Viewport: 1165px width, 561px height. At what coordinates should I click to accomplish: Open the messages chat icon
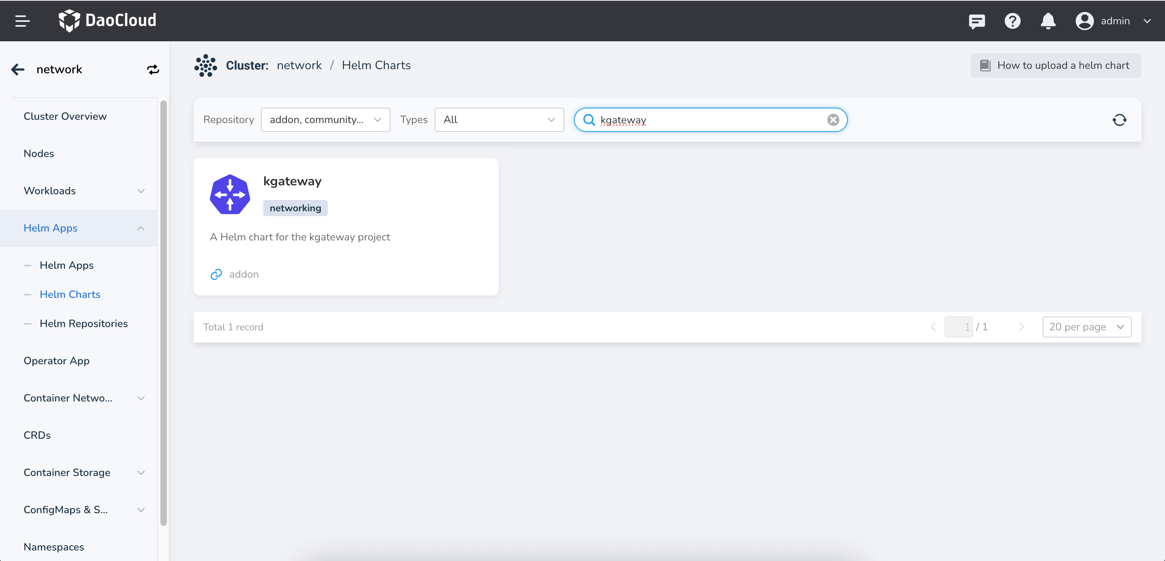pos(977,21)
